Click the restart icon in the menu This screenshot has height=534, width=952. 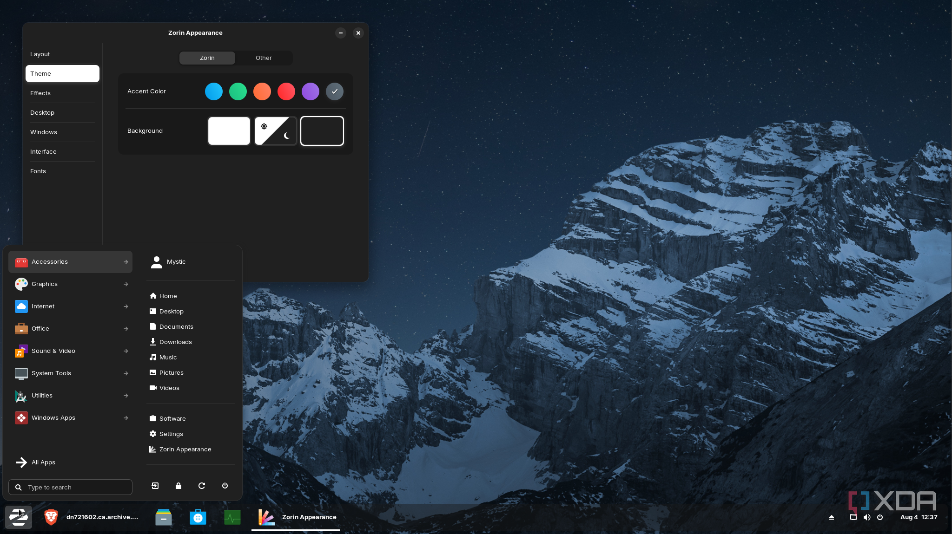click(202, 486)
